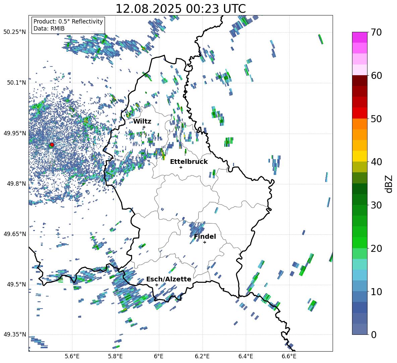The image size is (397, 363).
Task: Click the 6°E longitude label
Action: click(159, 356)
